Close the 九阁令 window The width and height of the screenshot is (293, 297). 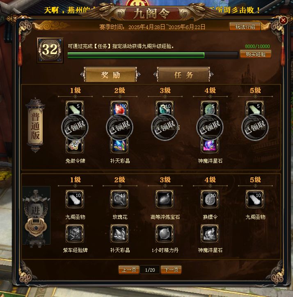[x=283, y=20]
